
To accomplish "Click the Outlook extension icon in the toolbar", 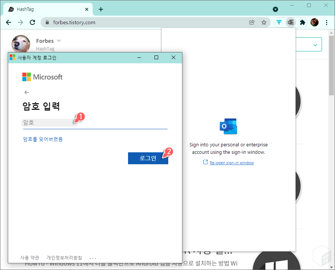I will (x=291, y=22).
